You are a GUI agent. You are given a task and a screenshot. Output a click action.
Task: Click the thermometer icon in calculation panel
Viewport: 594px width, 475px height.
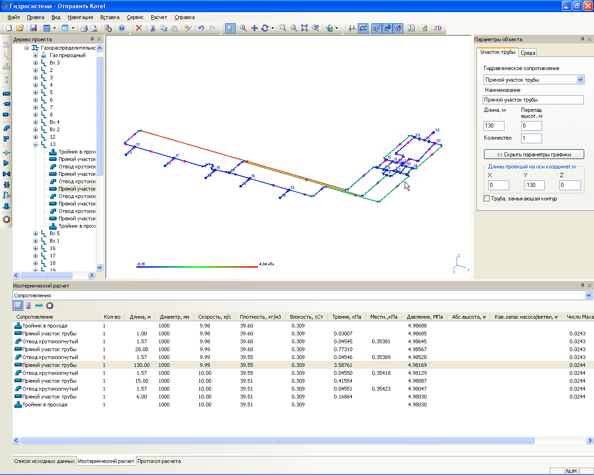point(28,306)
